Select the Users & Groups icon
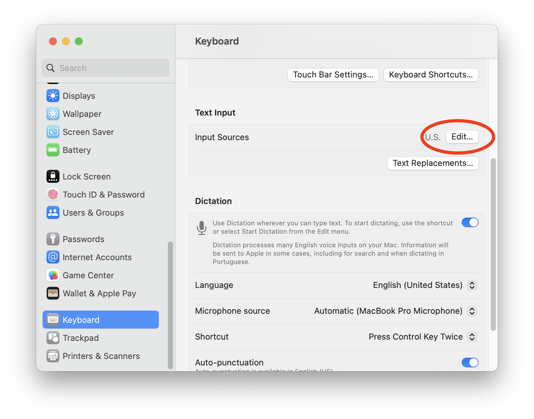This screenshot has height=419, width=534. coord(53,213)
